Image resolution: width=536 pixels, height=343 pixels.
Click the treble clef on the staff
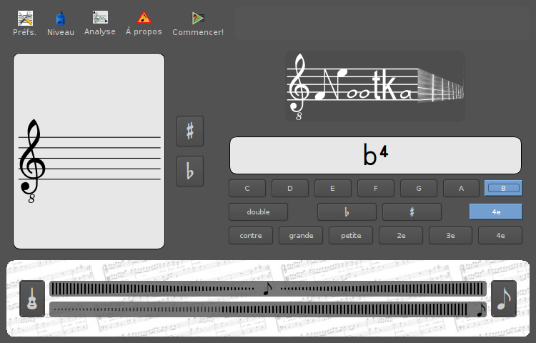[31, 161]
